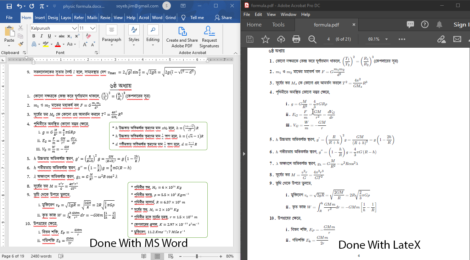
Task: Close the formula.pdf tab
Action: 354,25
